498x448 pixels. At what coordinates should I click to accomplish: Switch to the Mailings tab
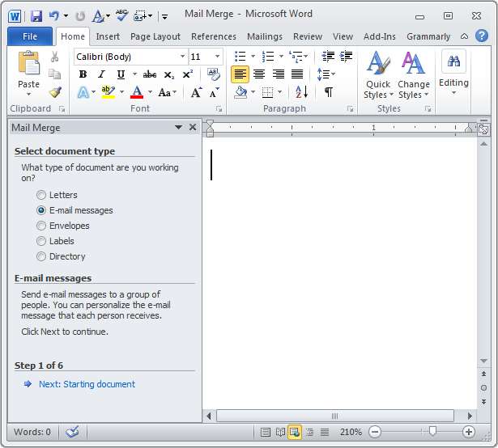[x=265, y=36]
